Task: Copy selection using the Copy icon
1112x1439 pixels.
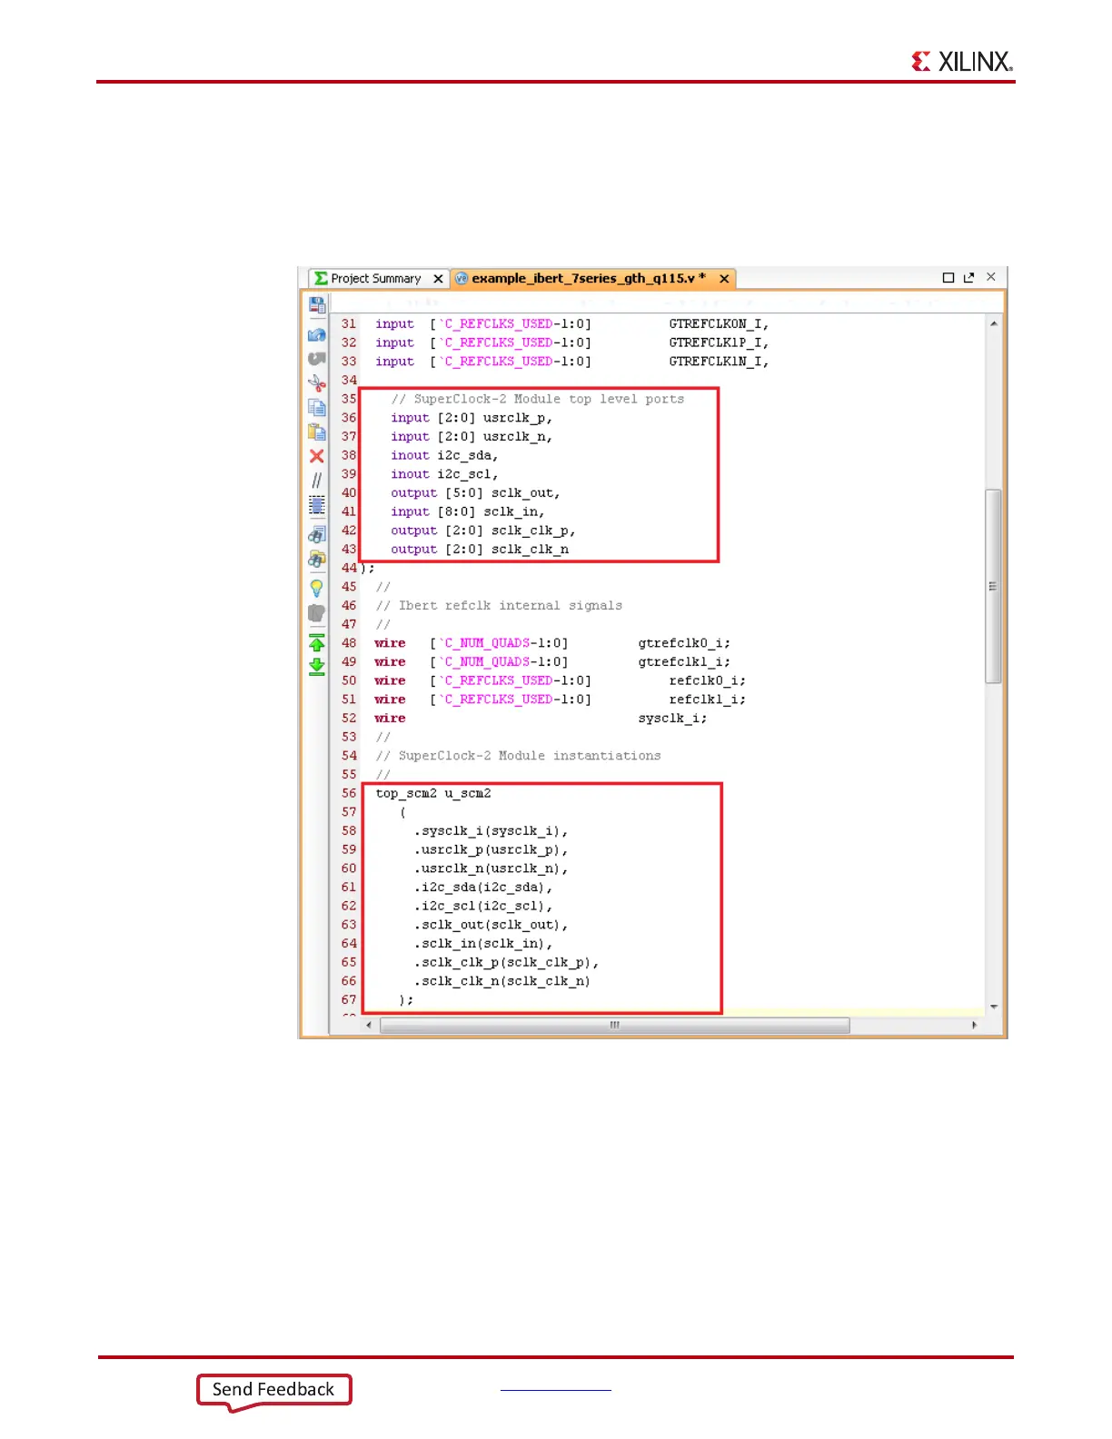Action: coord(316,407)
